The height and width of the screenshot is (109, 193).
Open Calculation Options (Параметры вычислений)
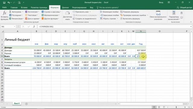[174, 15]
